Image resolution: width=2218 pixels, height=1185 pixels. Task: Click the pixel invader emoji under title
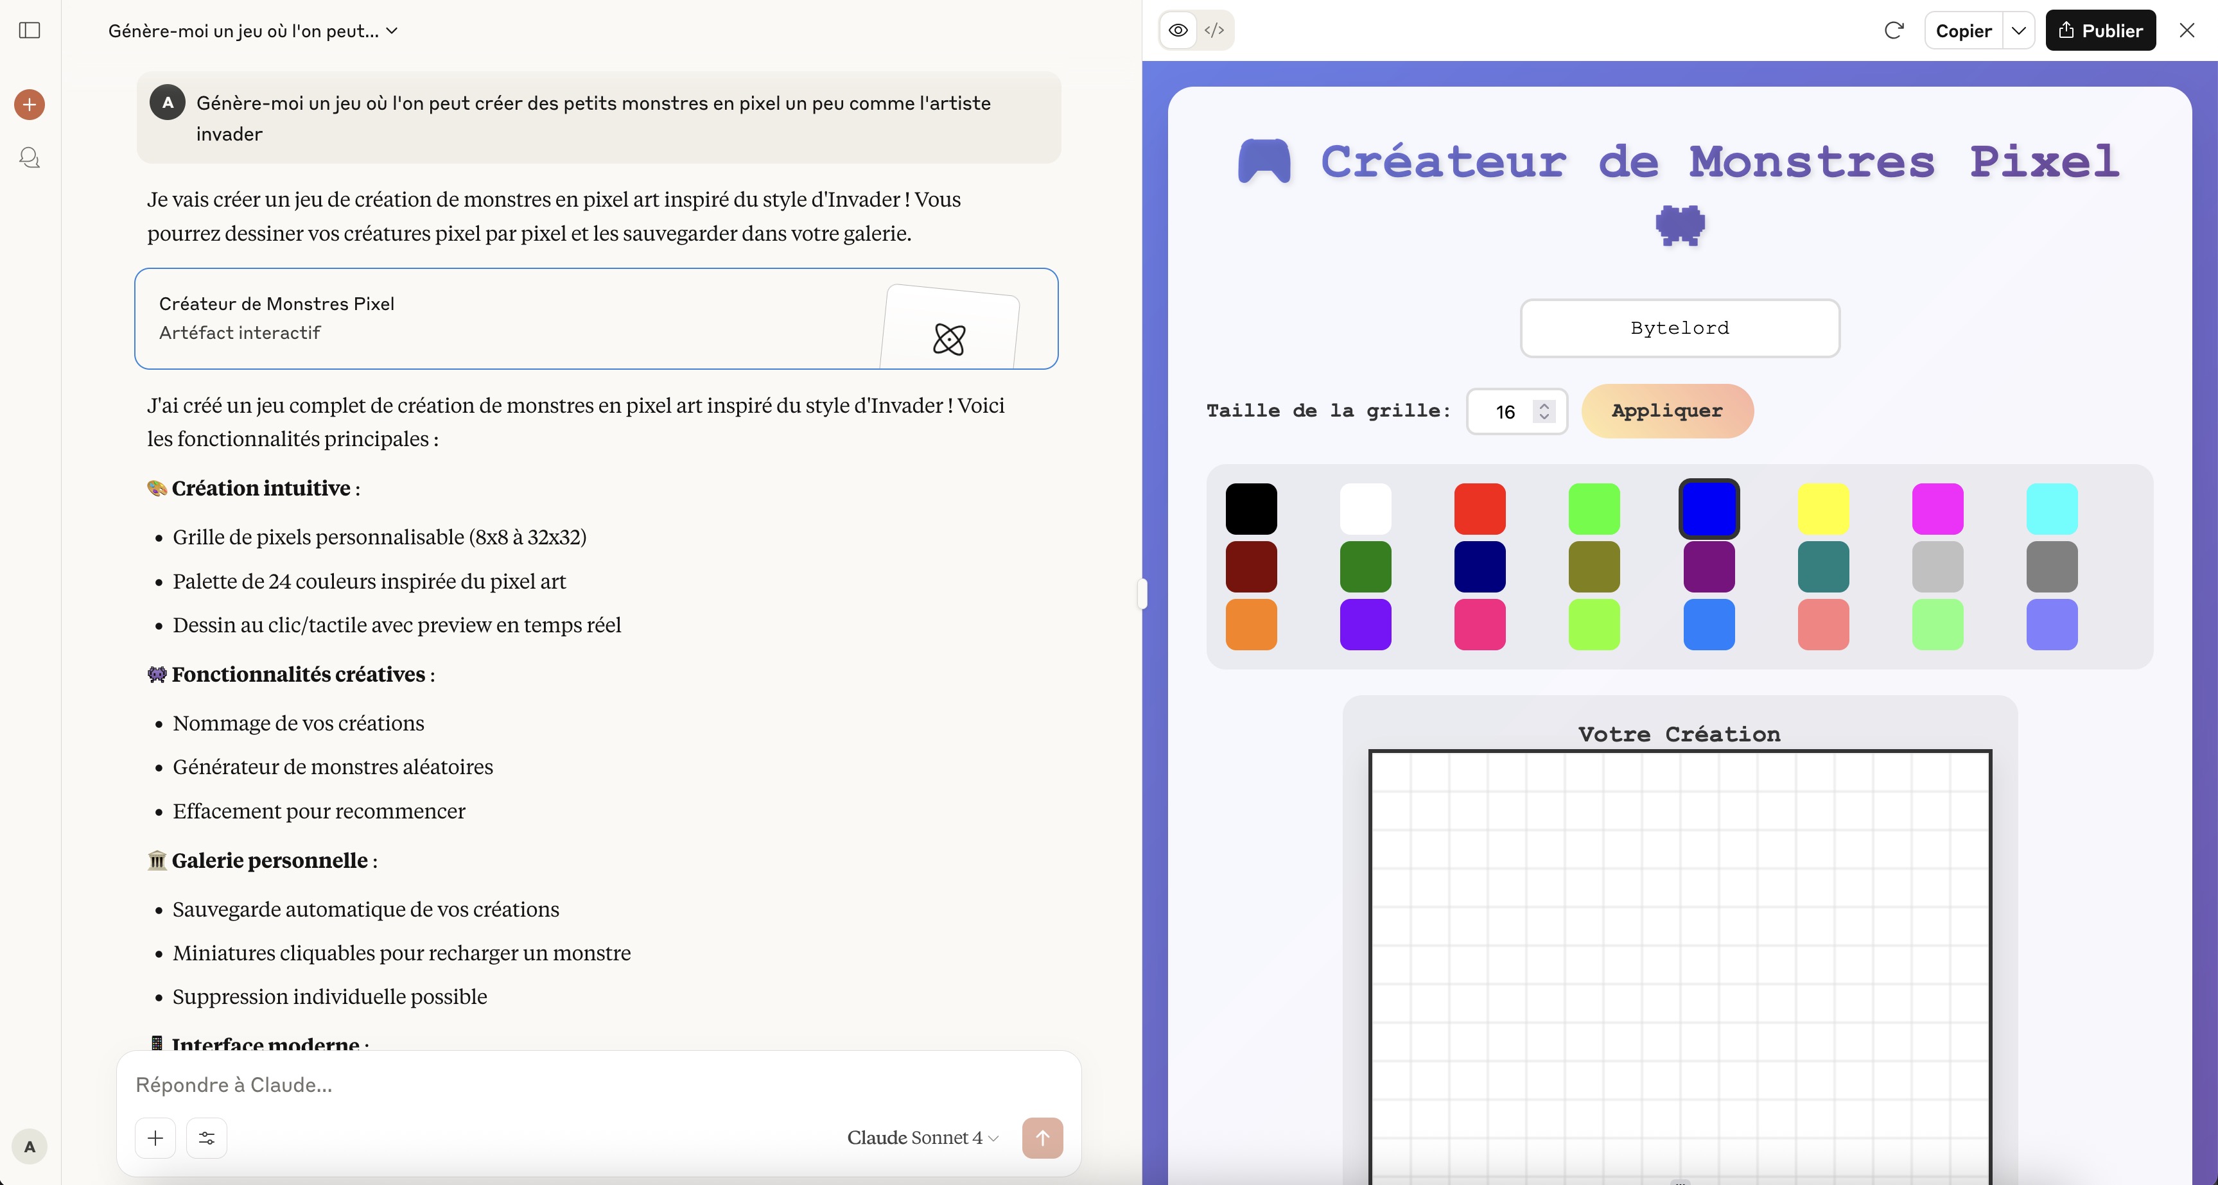[x=1680, y=225]
